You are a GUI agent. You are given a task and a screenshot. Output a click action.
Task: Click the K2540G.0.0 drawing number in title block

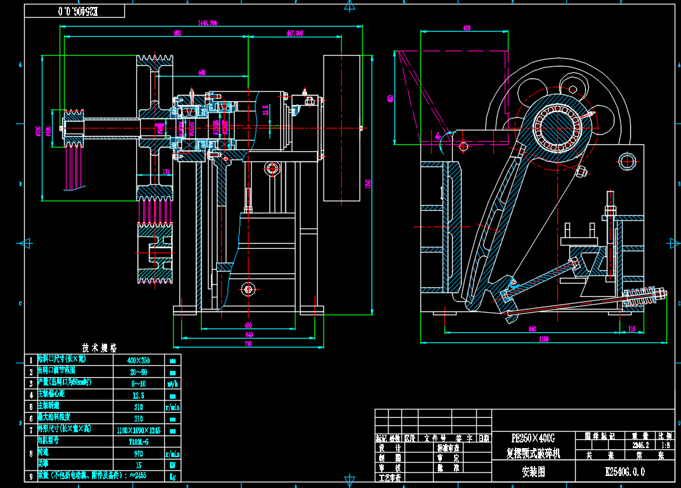(x=625, y=472)
